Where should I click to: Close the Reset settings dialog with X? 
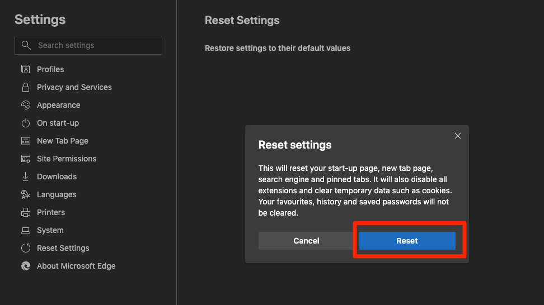click(x=458, y=136)
